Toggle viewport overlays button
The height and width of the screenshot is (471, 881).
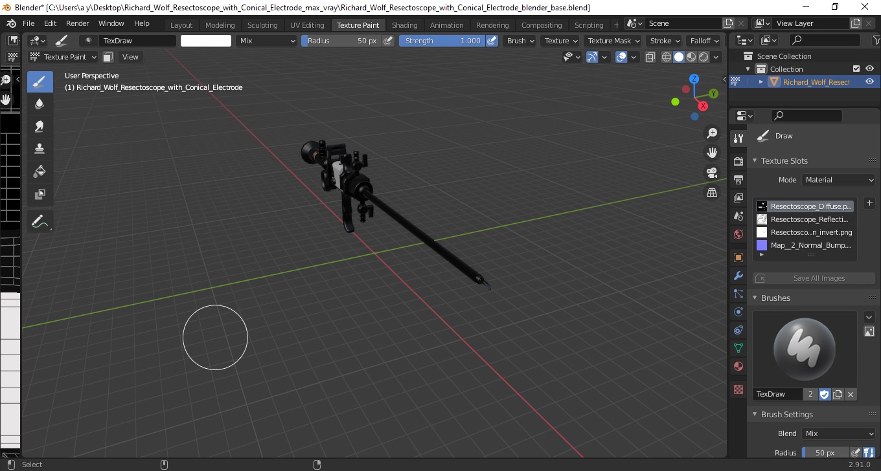(x=621, y=57)
